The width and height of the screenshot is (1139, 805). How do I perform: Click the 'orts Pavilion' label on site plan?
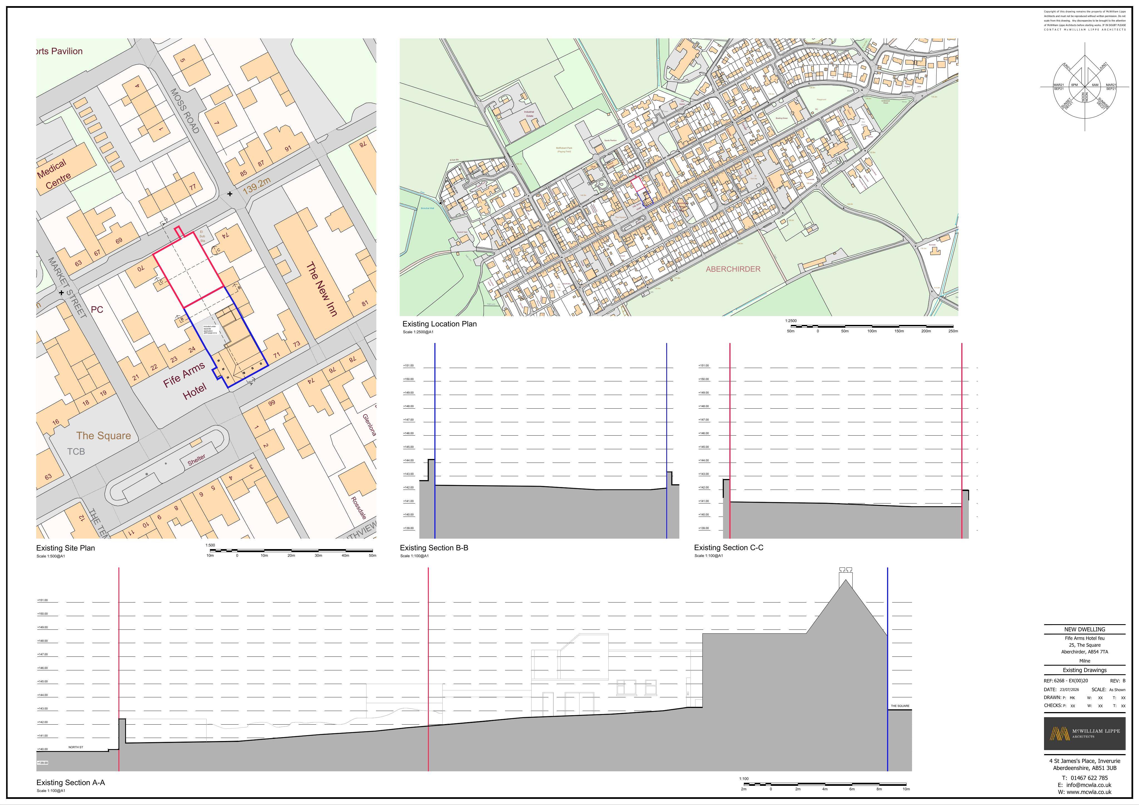click(60, 51)
